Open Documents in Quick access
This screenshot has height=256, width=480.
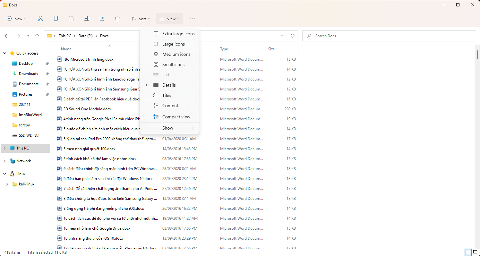[x=29, y=84]
